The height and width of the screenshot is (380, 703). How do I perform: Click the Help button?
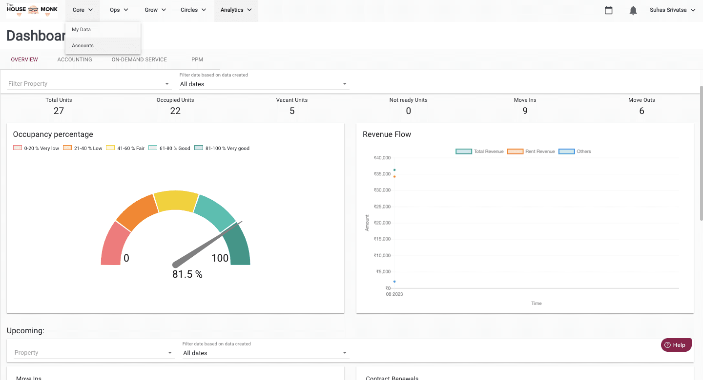[676, 345]
